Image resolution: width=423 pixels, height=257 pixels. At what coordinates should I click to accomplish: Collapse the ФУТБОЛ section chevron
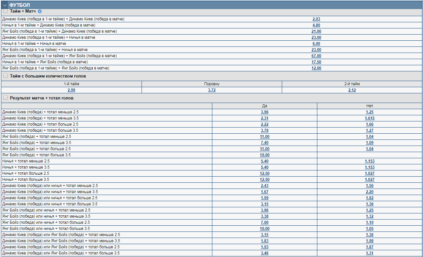5,5
